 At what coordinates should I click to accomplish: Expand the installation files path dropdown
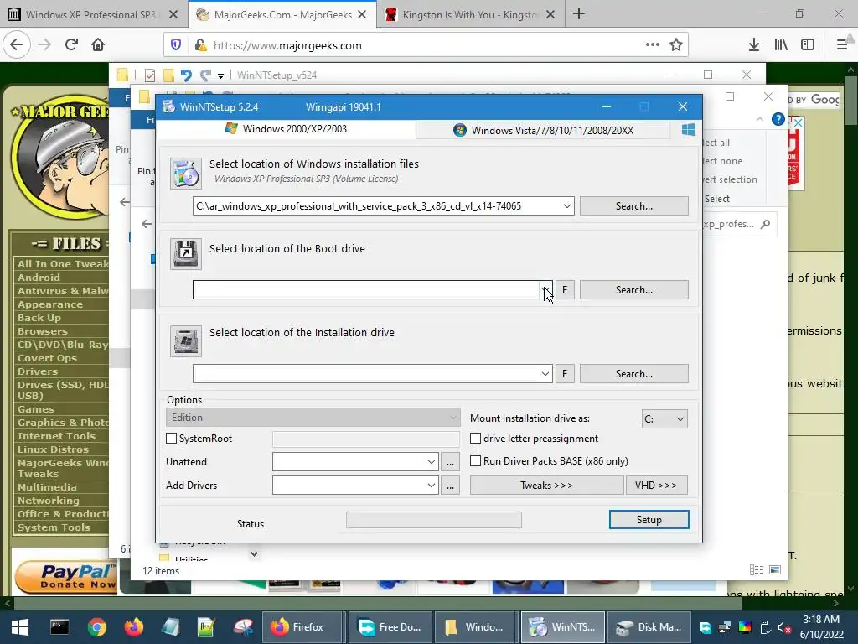[x=567, y=206]
